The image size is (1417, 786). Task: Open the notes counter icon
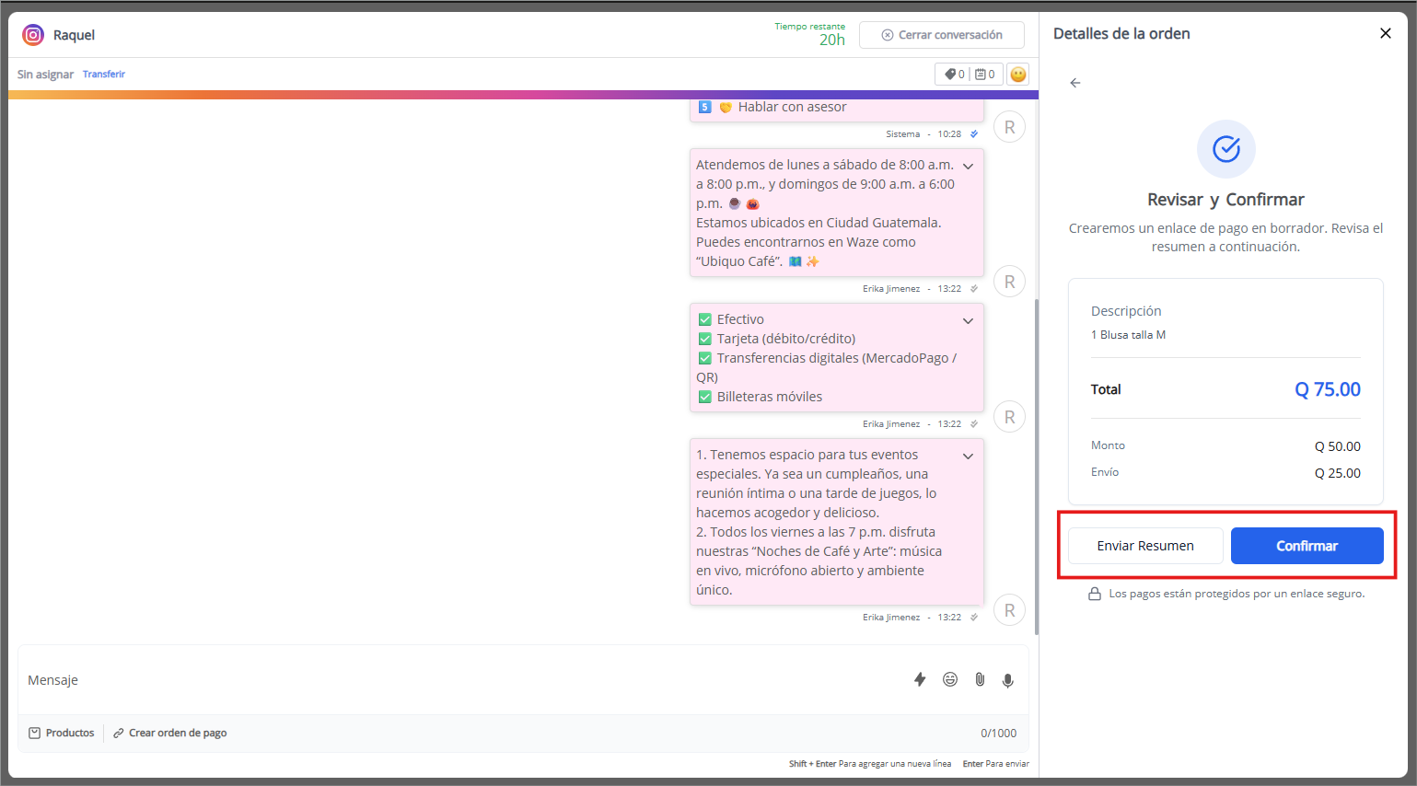[984, 75]
